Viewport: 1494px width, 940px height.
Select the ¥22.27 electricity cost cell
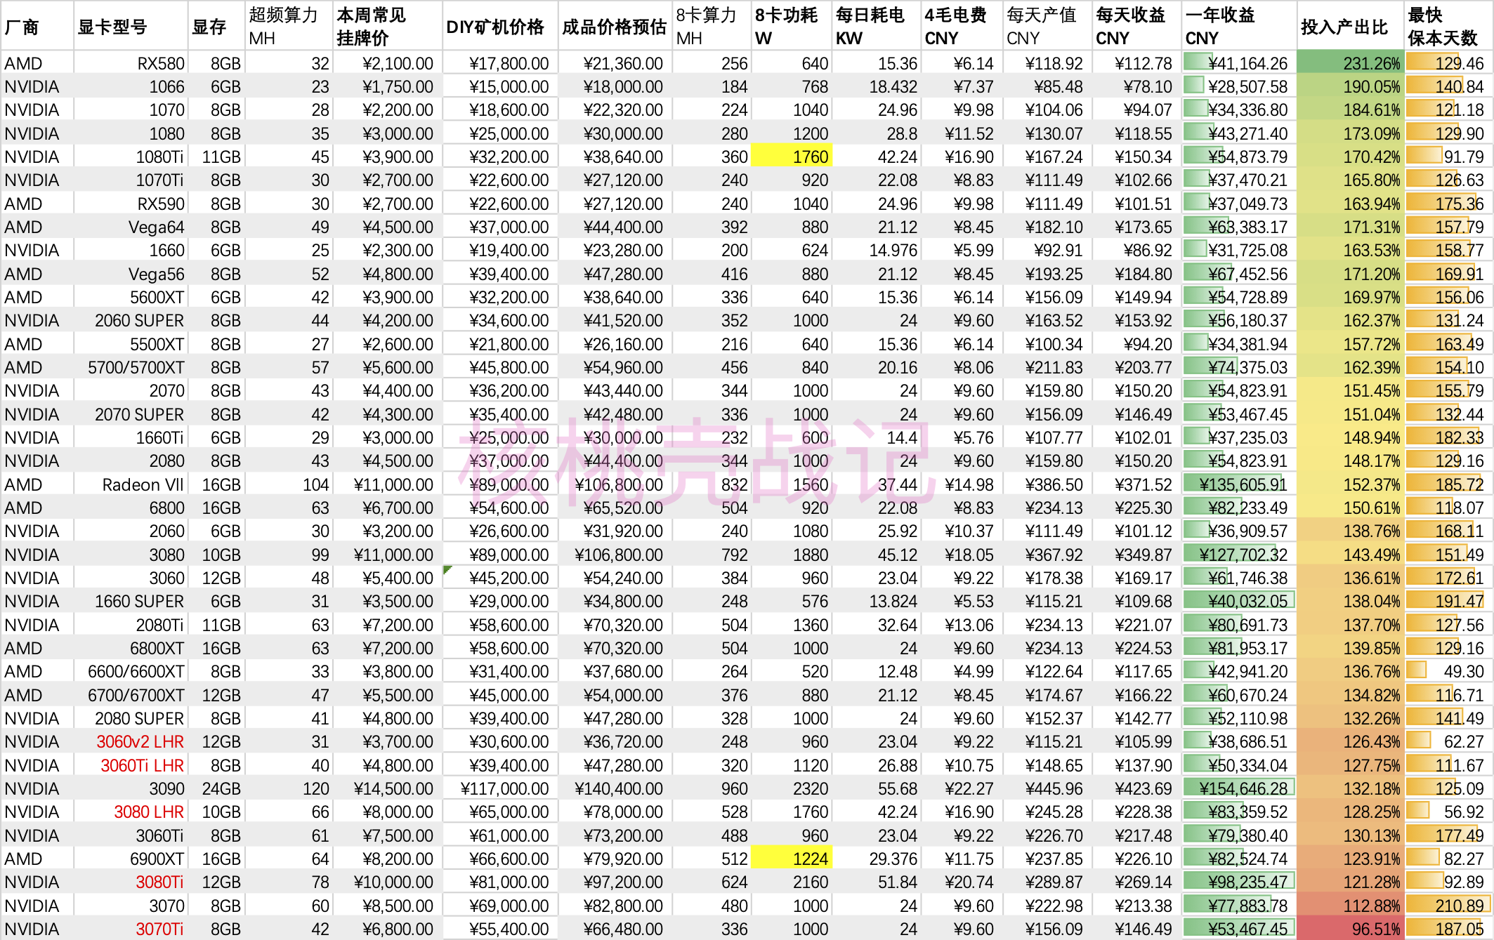pyautogui.click(x=962, y=788)
